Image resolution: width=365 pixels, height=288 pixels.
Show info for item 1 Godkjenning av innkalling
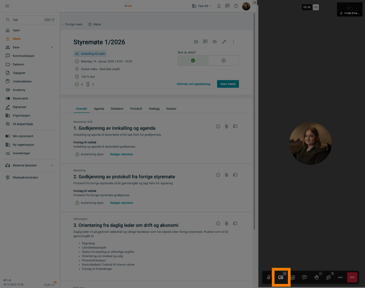pyautogui.click(x=218, y=126)
